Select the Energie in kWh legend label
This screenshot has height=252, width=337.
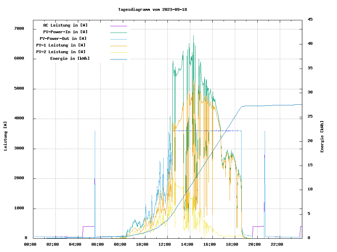point(70,58)
